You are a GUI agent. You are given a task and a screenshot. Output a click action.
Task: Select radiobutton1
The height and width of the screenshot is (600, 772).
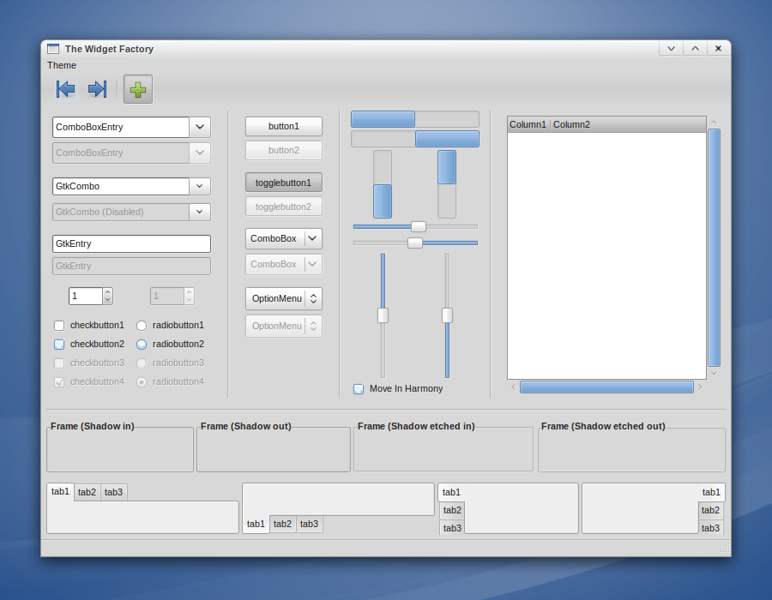pyautogui.click(x=142, y=326)
